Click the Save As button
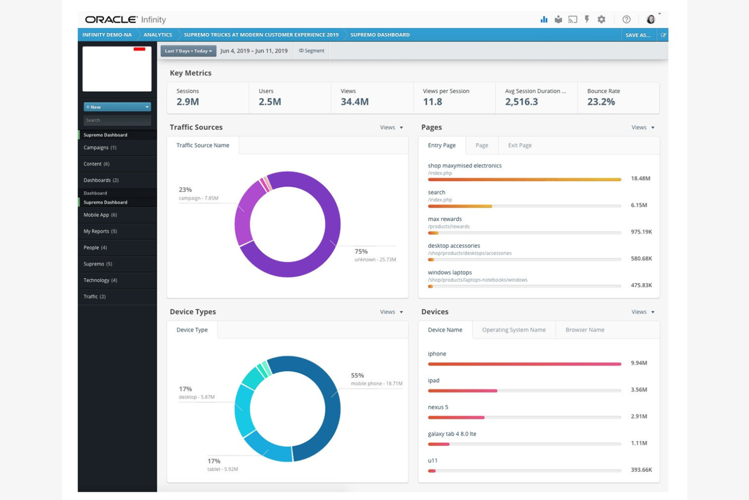The image size is (749, 500). click(x=638, y=35)
